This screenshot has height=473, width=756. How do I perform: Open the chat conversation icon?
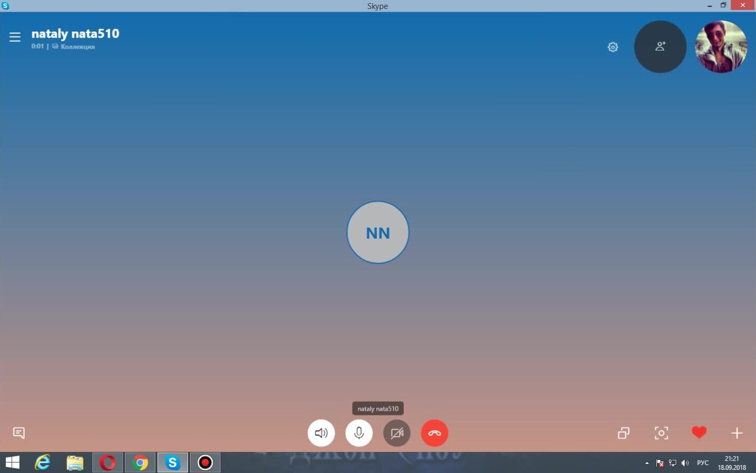19,433
